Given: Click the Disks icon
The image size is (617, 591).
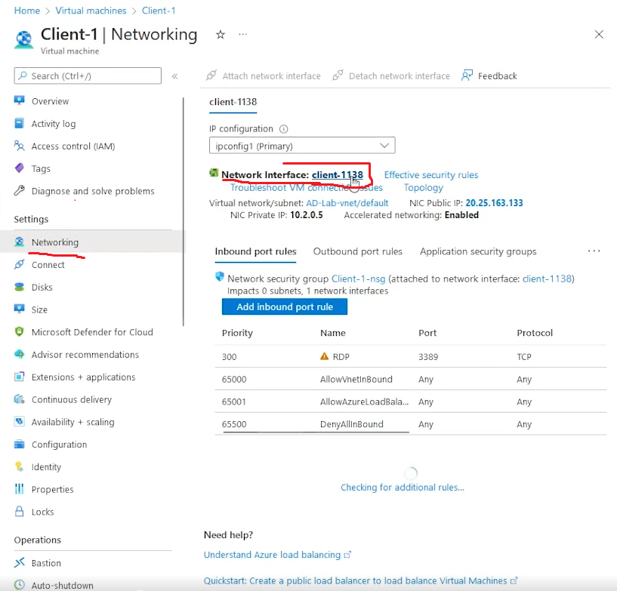Looking at the screenshot, I should click(20, 287).
